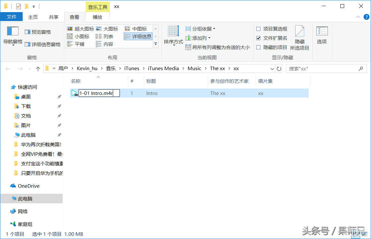Uncheck file name extensions
The image size is (371, 239).
click(x=259, y=38)
